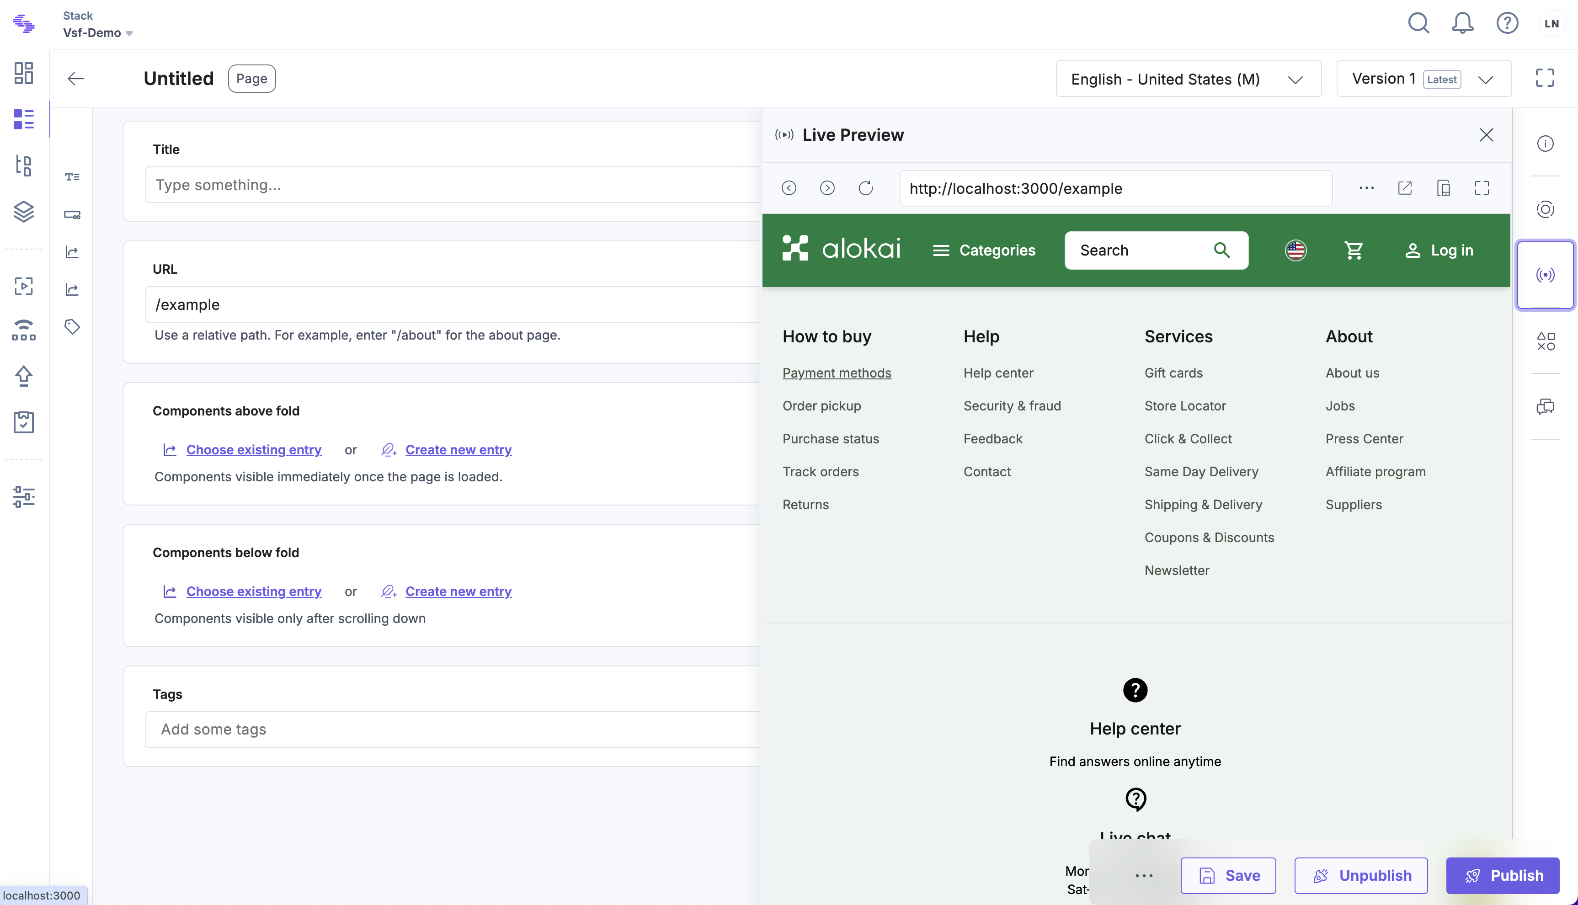Open discussion comments icon in right rail

[1545, 406]
